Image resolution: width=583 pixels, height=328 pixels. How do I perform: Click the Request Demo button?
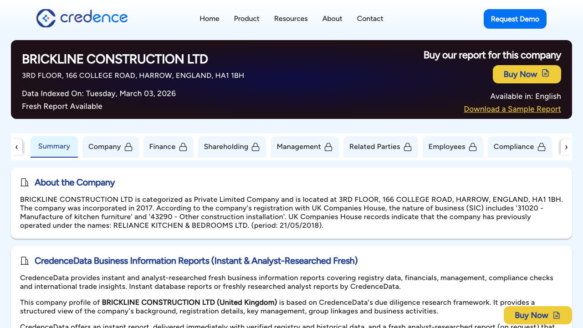[x=515, y=19]
